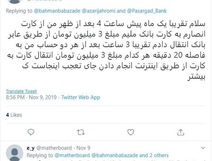Viewport: 212px width, 161px height.
Task: Open @bahmanbabazade mention in the lower reply
Action: coord(115,155)
